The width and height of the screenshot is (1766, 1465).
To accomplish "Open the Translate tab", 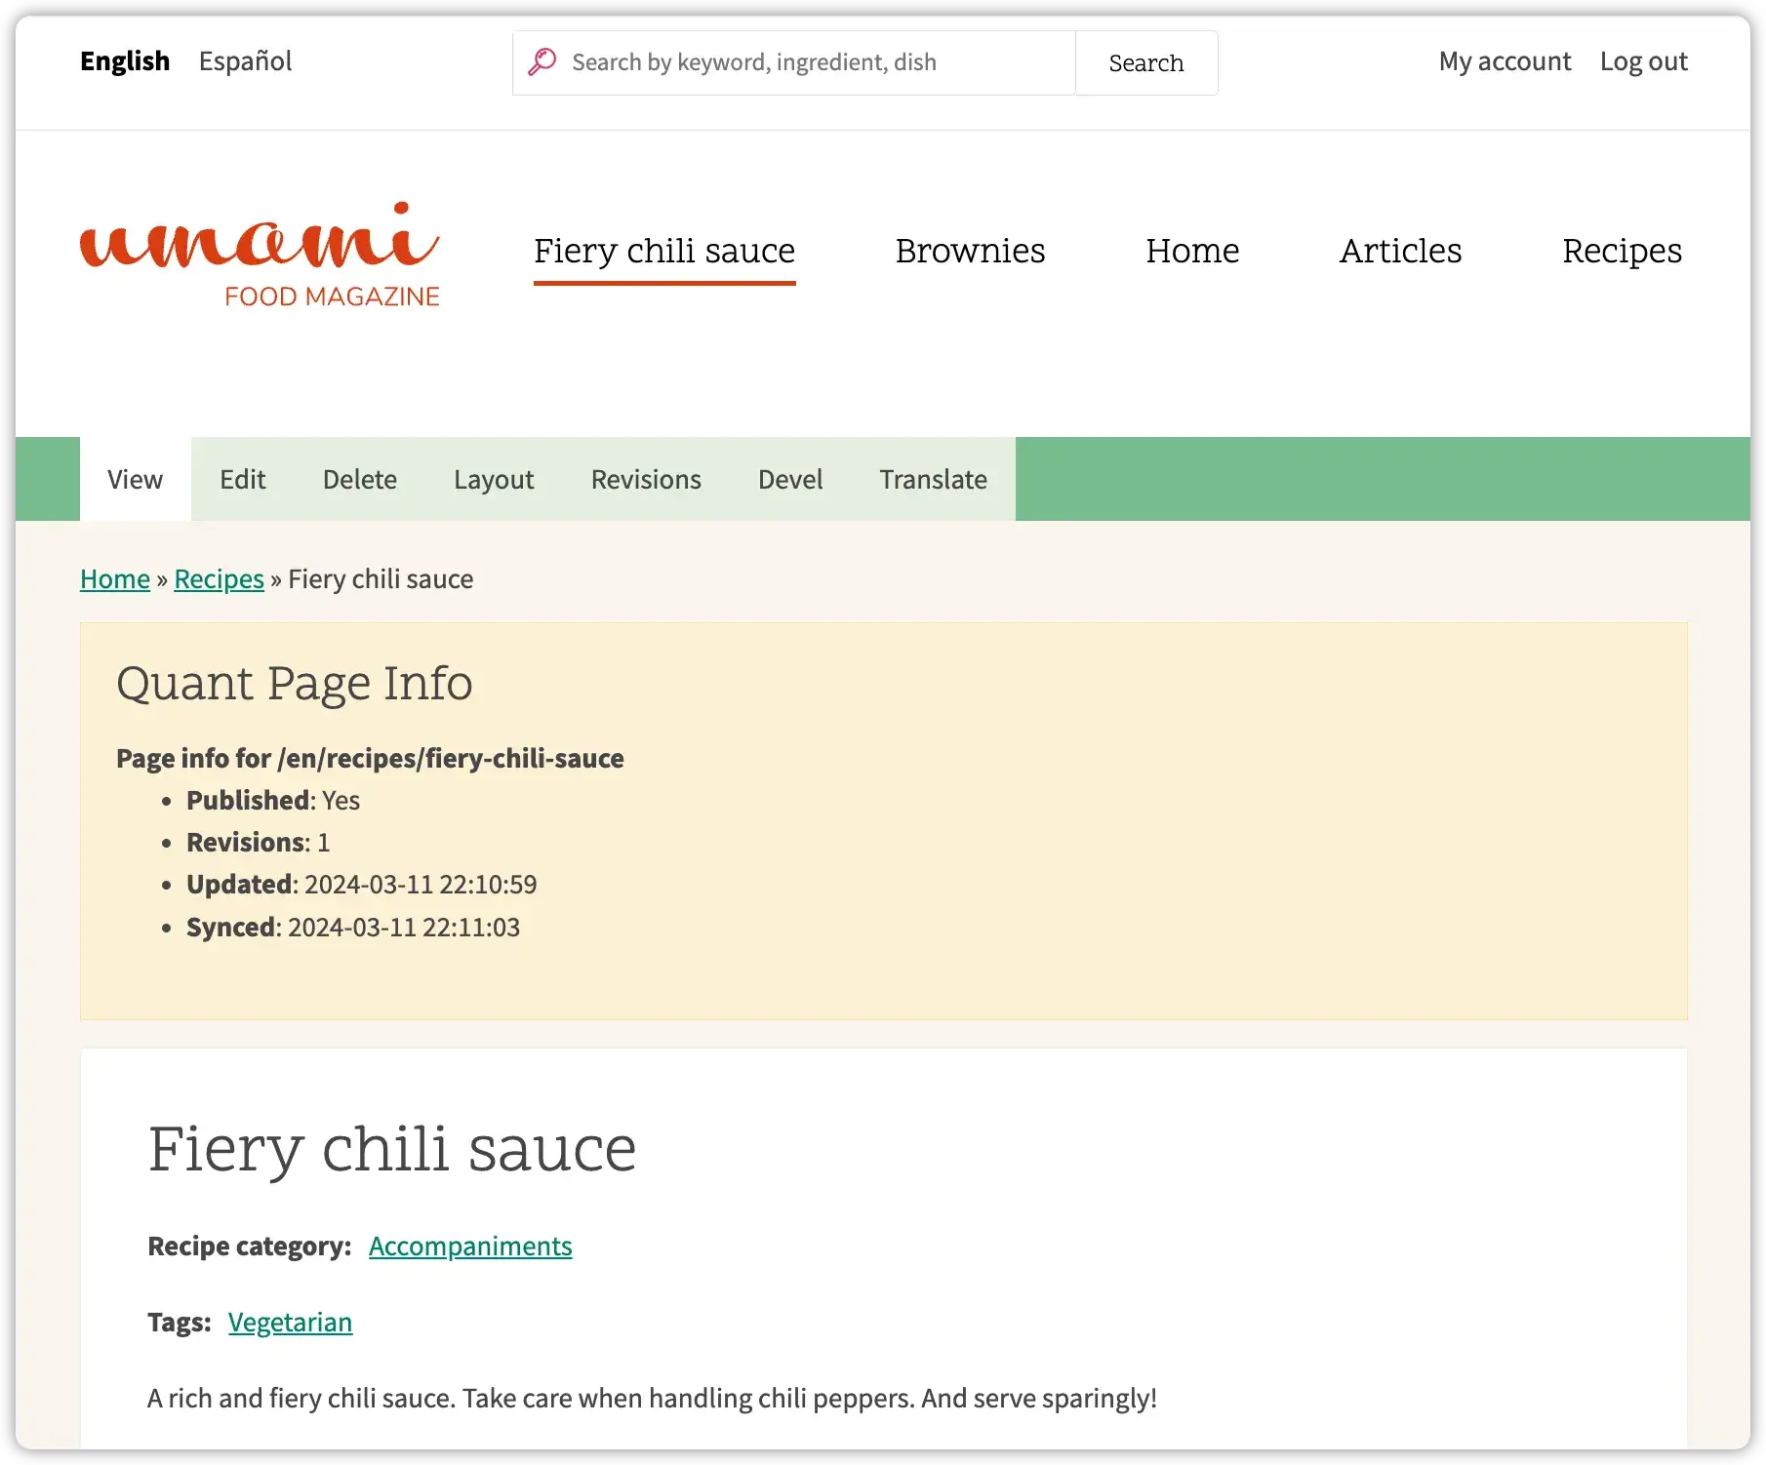I will [x=932, y=479].
